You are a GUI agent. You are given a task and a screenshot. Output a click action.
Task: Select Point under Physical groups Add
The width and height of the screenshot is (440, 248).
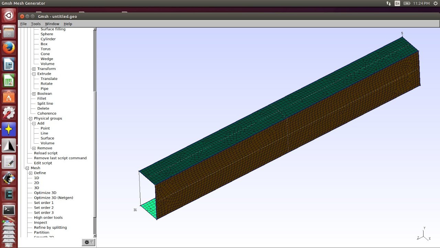pos(45,128)
